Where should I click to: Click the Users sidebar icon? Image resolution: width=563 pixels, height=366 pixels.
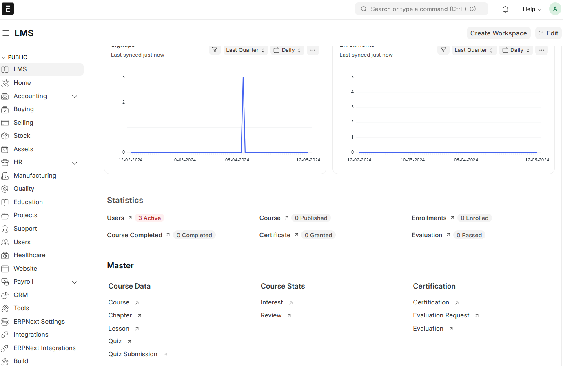point(5,242)
